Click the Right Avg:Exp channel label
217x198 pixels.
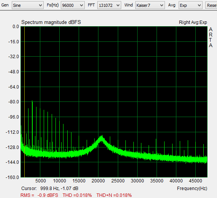193,22
